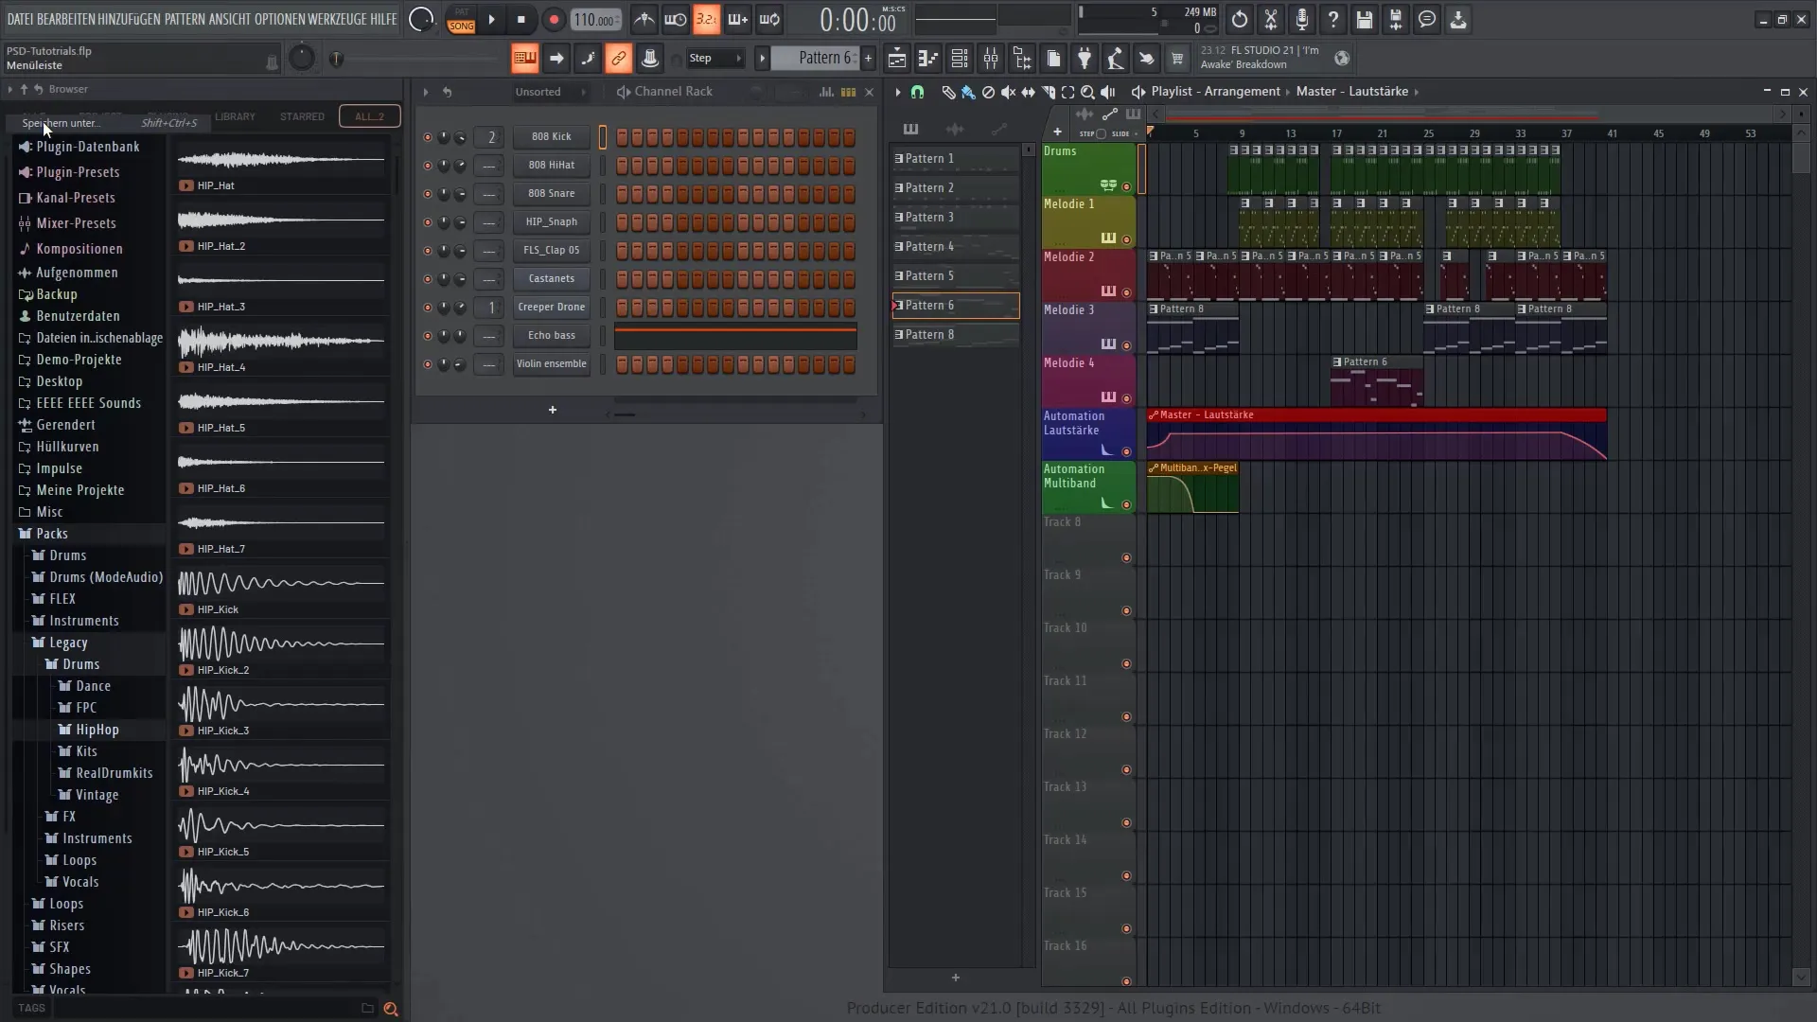This screenshot has height=1022, width=1817.
Task: Enable loop recording icon
Action: (x=769, y=20)
